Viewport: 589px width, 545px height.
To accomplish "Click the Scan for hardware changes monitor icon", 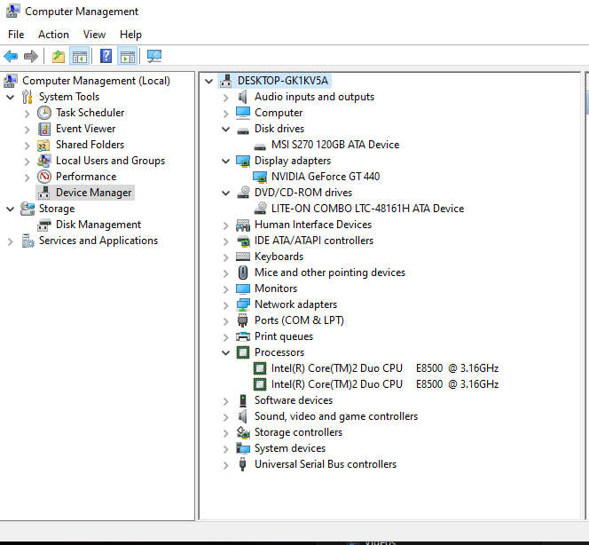I will (x=154, y=57).
